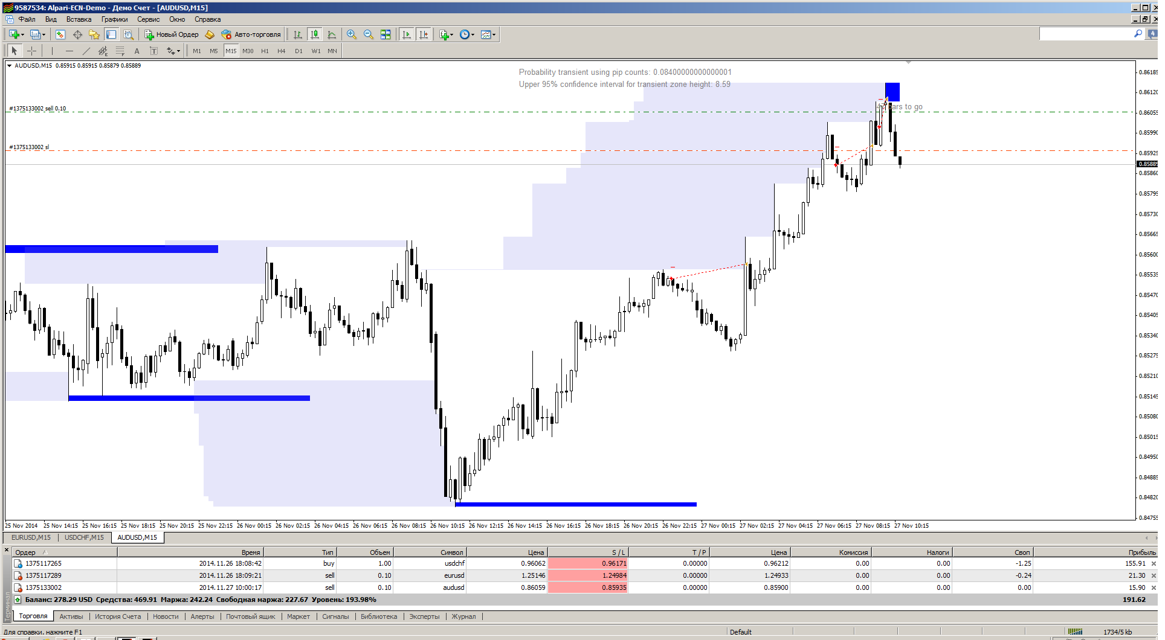Select the arrows objects tool
This screenshot has width=1165, height=640.
pyautogui.click(x=170, y=51)
